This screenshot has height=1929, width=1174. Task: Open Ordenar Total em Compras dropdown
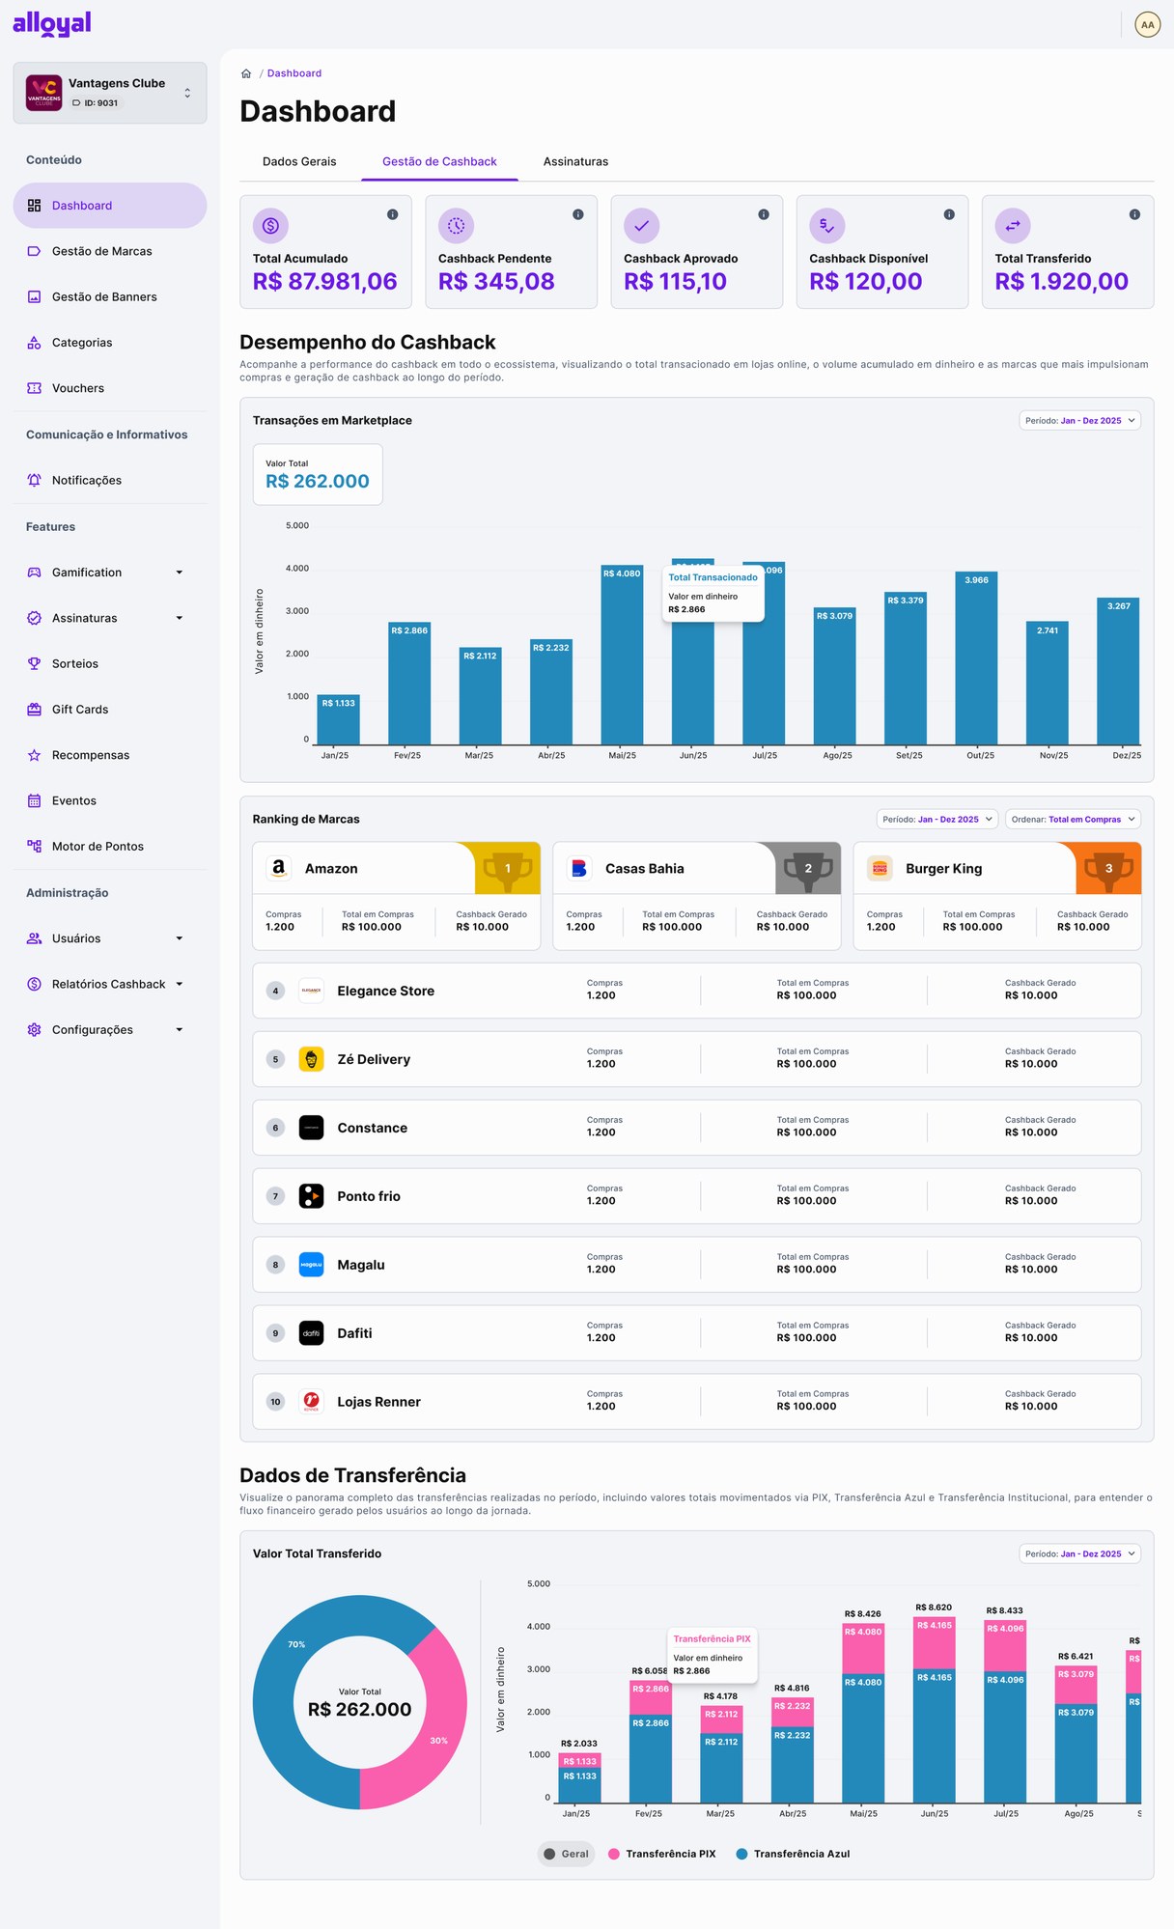point(1073,819)
